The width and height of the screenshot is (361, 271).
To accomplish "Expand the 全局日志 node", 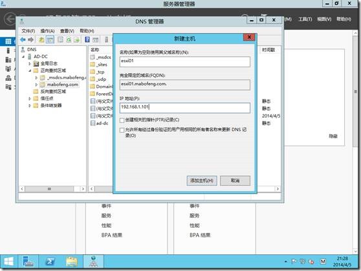I will click(x=30, y=63).
